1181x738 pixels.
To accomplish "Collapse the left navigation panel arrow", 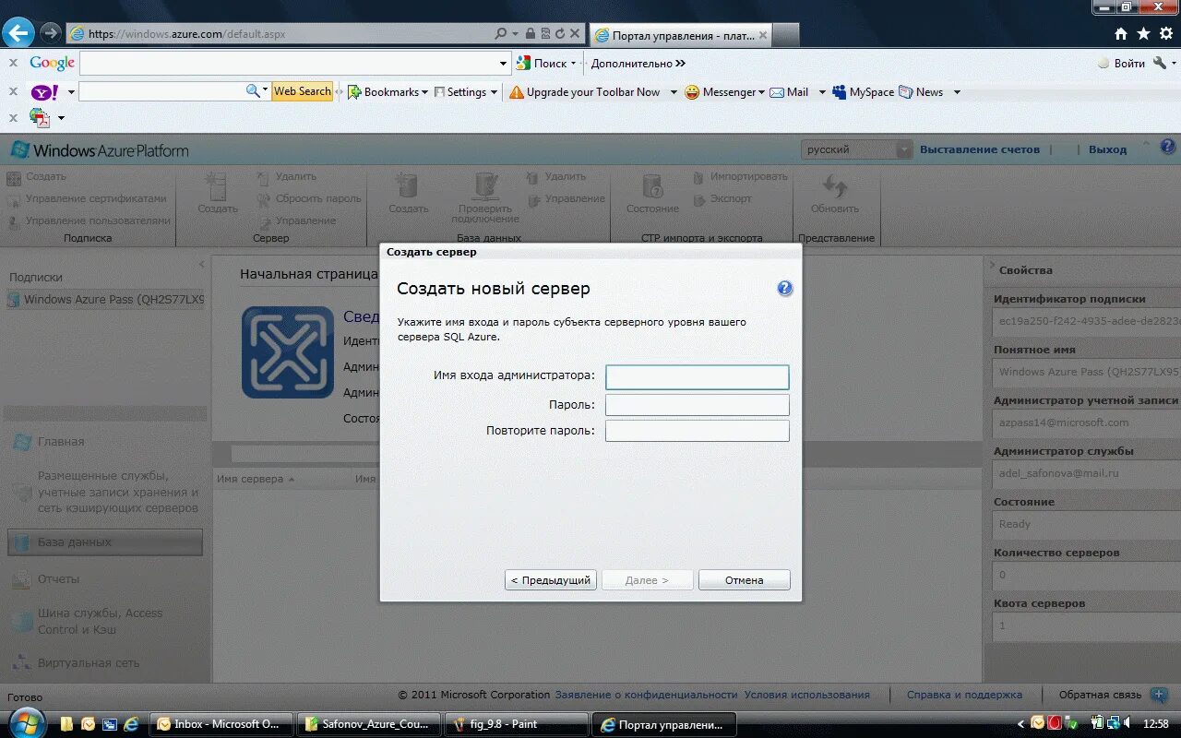I will (202, 265).
